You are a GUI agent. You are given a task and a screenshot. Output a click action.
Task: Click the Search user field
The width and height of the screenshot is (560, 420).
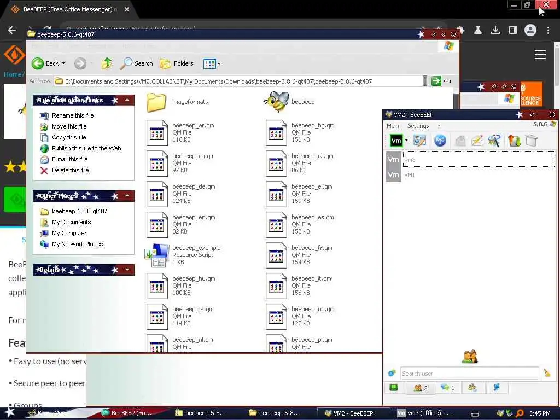point(469,373)
